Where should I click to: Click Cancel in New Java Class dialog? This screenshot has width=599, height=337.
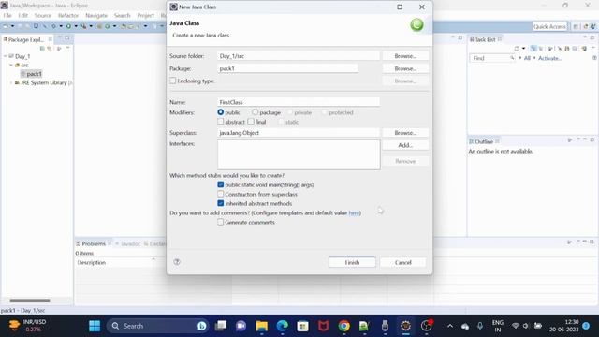pyautogui.click(x=403, y=262)
